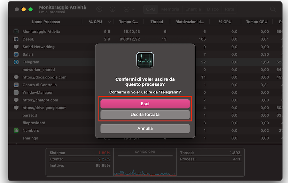
Task: Select the Telegram process icon
Action: tap(16, 62)
